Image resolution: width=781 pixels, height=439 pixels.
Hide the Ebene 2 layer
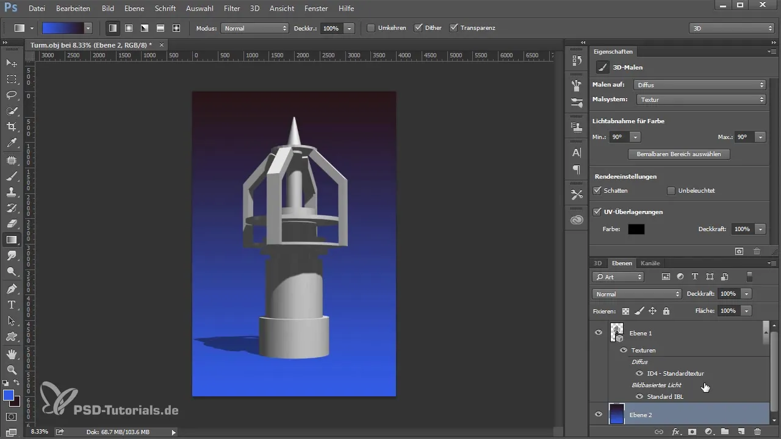coord(599,415)
